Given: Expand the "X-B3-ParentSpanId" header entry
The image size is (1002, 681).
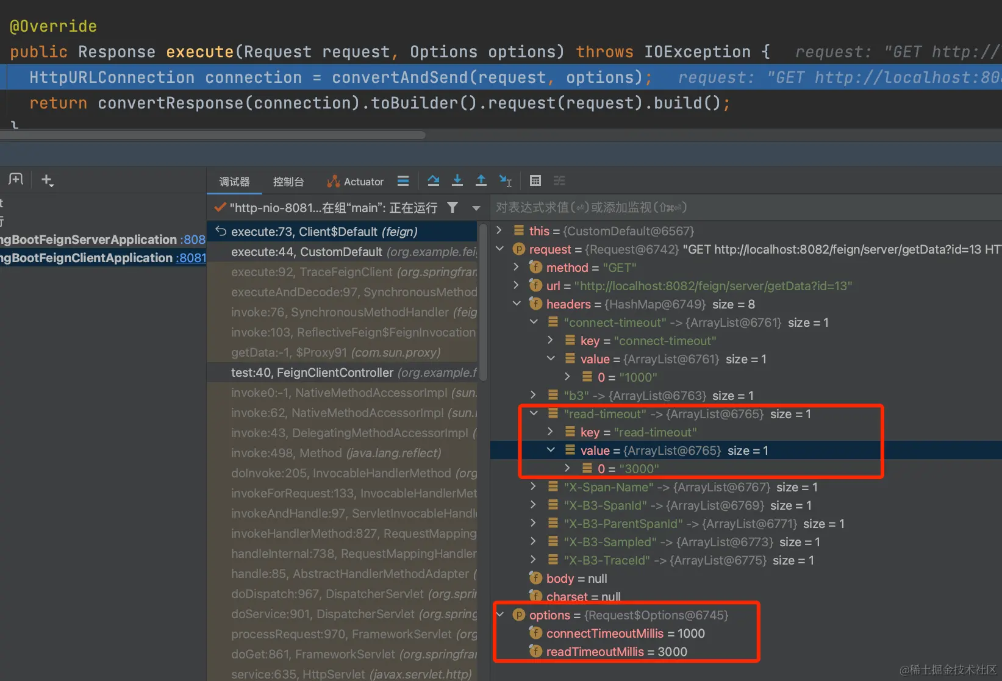Looking at the screenshot, I should (534, 523).
